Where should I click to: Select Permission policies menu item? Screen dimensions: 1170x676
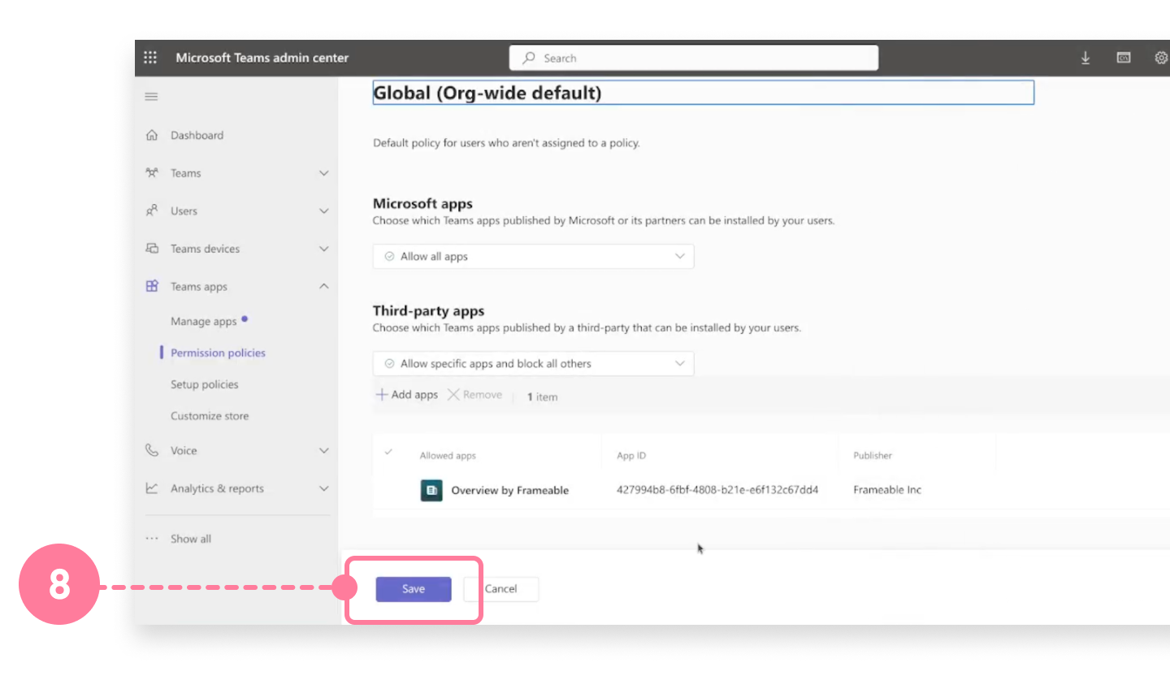218,353
